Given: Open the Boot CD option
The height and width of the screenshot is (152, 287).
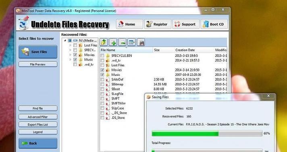Looking at the screenshot, I should [214, 24].
